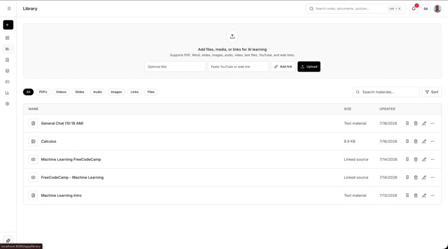Pin FreeCodeCamp - Machine Learning row
The height and width of the screenshot is (249, 448).
pos(407,177)
